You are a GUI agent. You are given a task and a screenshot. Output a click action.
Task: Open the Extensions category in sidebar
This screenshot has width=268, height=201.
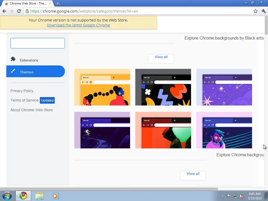(x=36, y=60)
